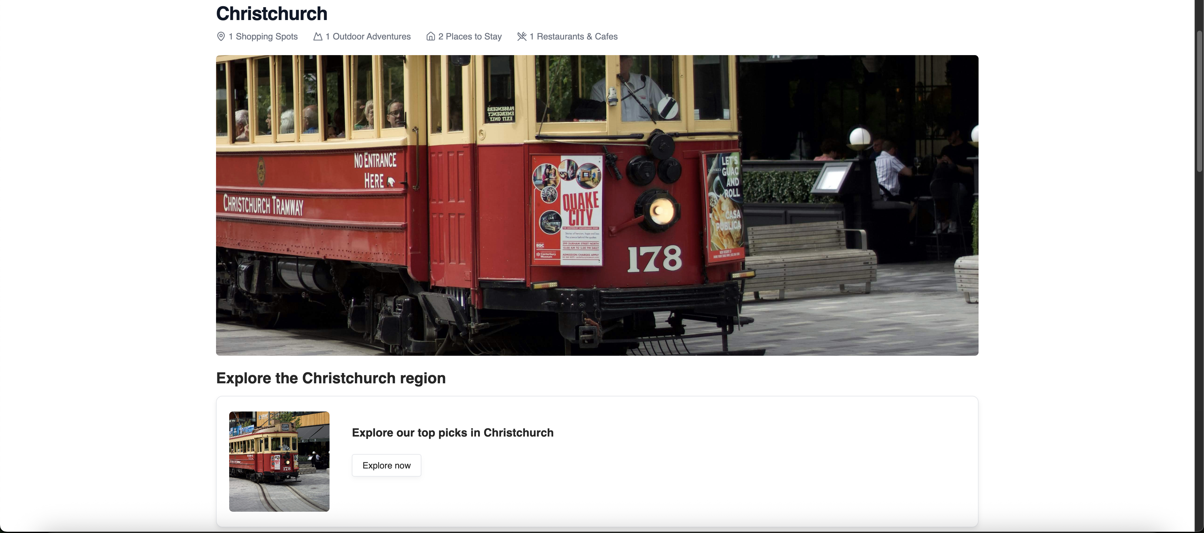Open the 1 Outdoor Adventures link
The width and height of the screenshot is (1204, 533).
[362, 36]
